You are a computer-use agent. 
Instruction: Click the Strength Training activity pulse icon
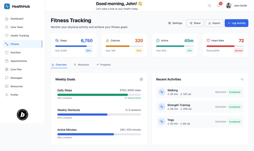coord(162,107)
